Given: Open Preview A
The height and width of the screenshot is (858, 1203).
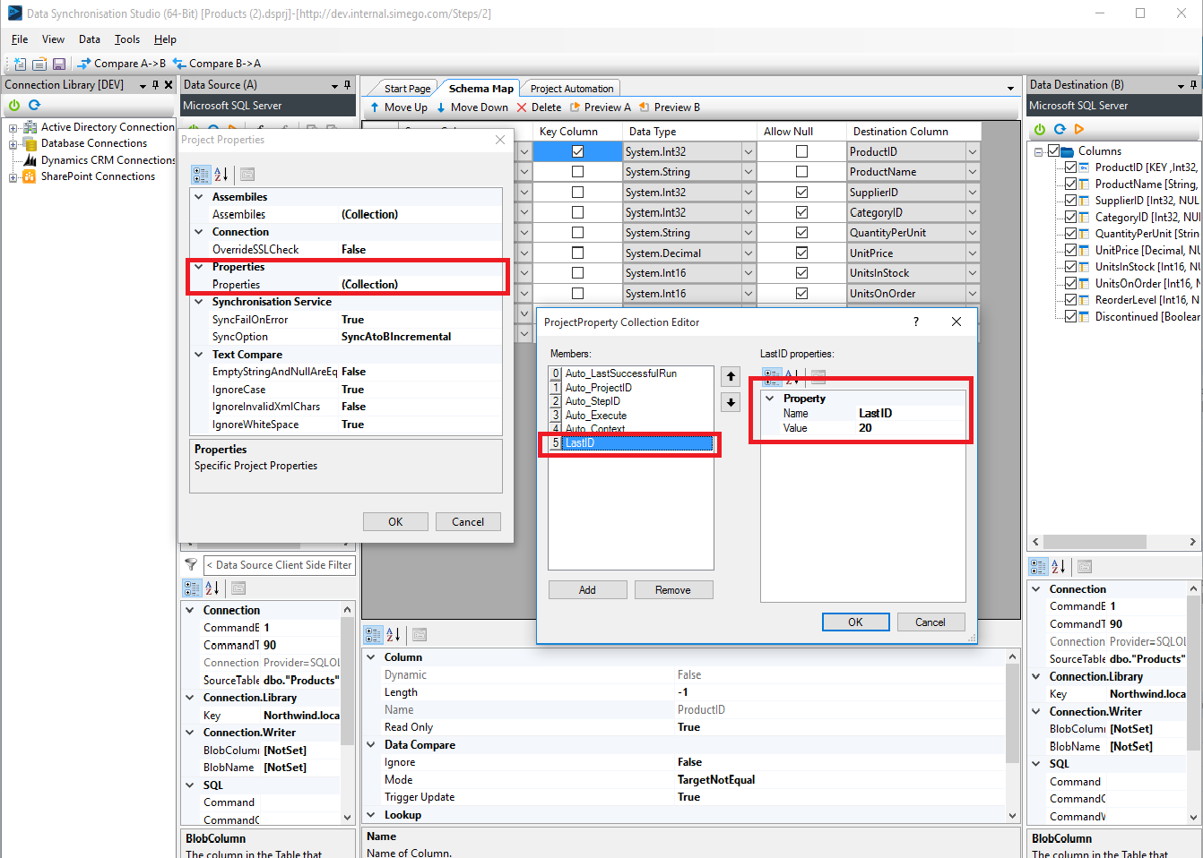Looking at the screenshot, I should [600, 107].
